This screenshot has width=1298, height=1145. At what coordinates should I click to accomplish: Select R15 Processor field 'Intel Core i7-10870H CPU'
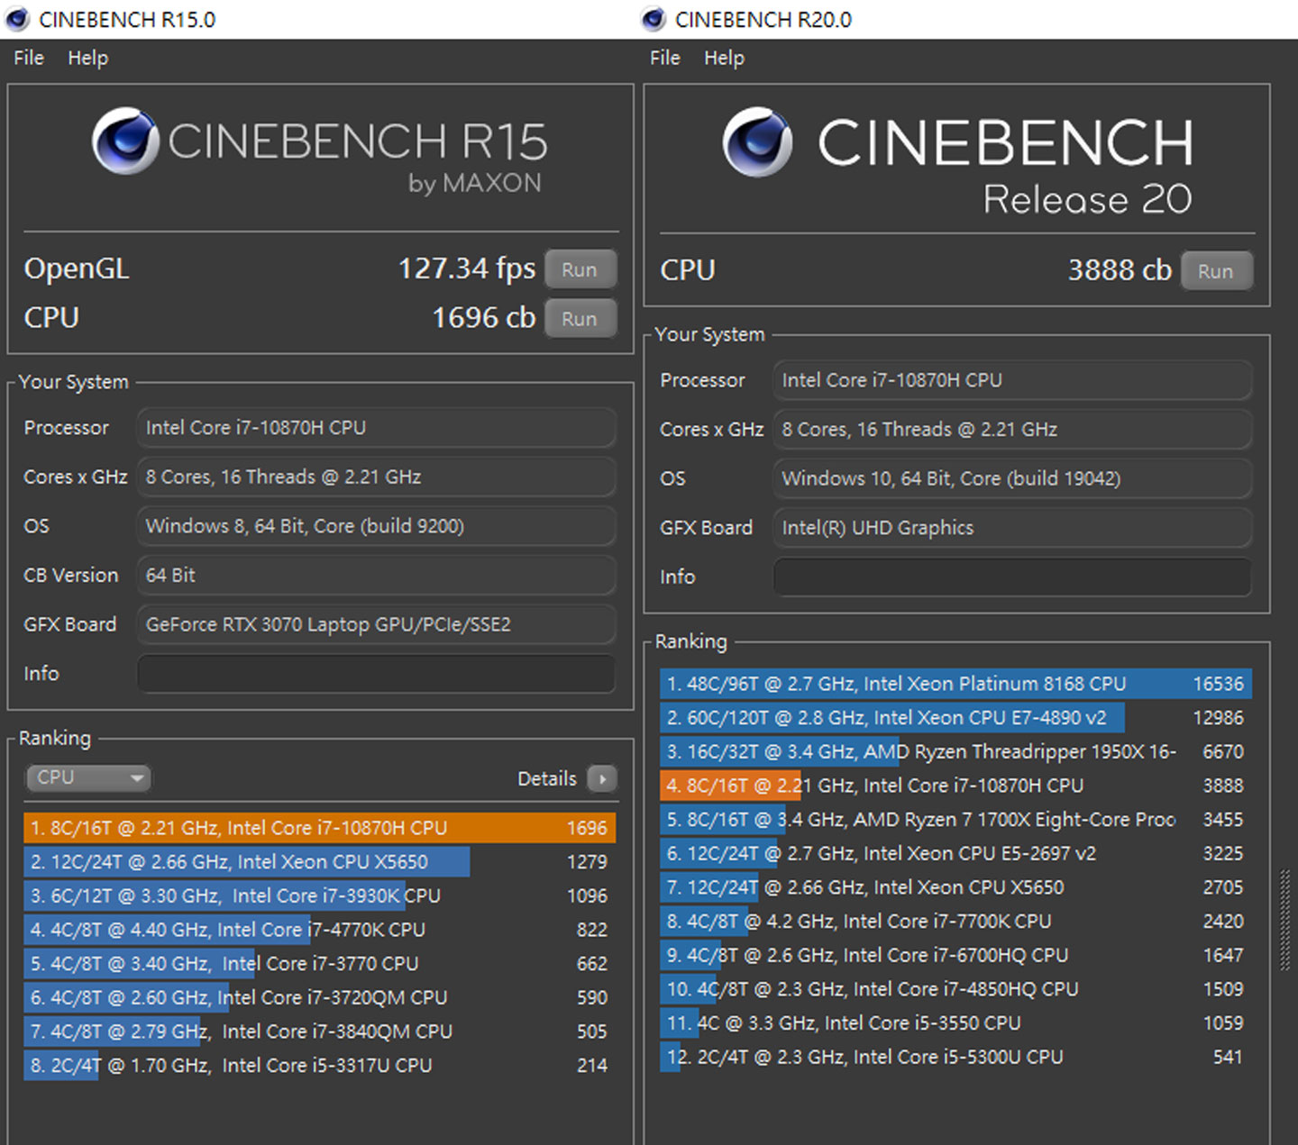(377, 428)
